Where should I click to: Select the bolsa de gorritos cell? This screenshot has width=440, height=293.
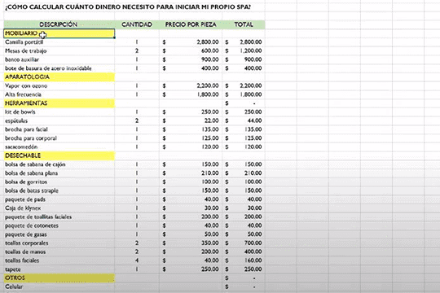pyautogui.click(x=59, y=181)
